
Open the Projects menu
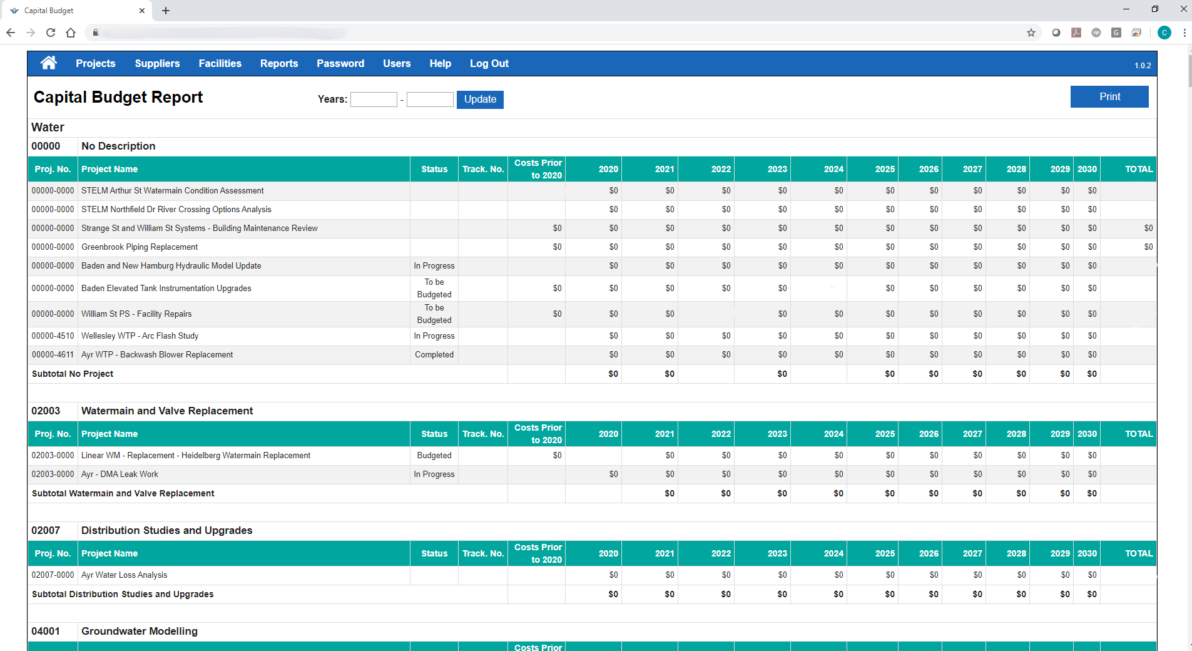click(96, 63)
